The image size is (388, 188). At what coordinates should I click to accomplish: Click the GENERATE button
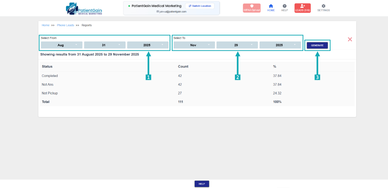click(317, 45)
